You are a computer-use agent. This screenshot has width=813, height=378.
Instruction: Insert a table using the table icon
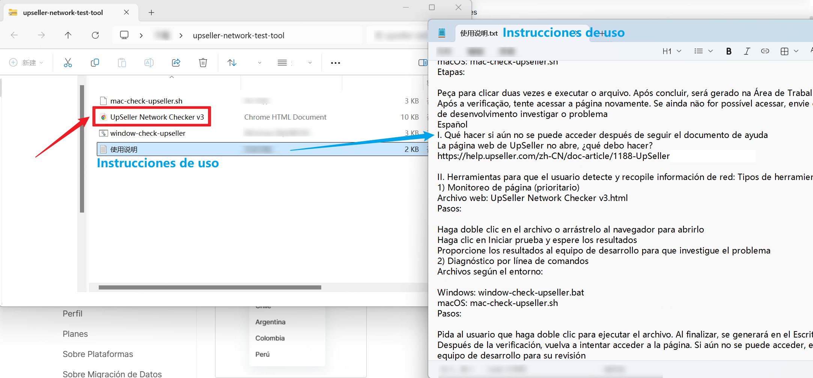pyautogui.click(x=785, y=51)
